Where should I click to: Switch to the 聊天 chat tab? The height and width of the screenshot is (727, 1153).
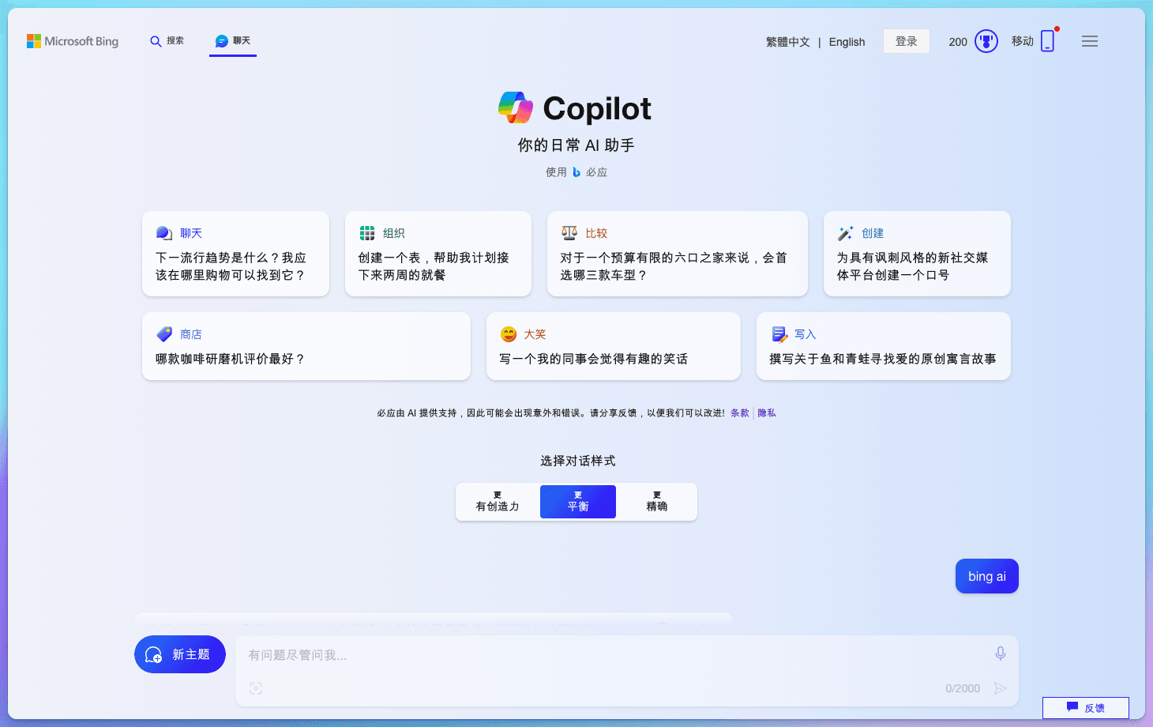pyautogui.click(x=233, y=41)
